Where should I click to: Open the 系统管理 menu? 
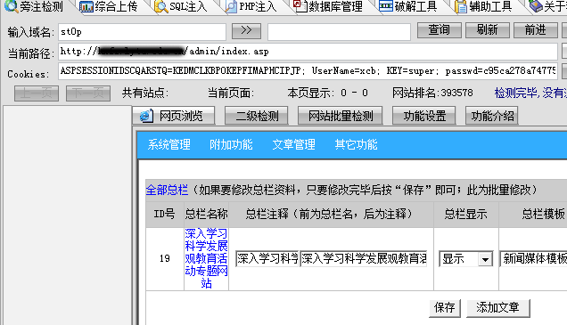(168, 144)
